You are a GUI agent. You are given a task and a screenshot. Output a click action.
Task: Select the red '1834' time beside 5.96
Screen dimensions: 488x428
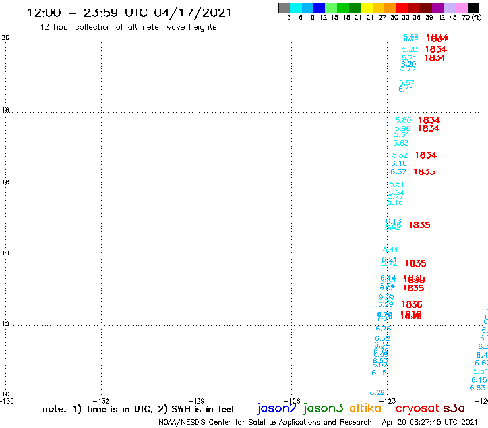coord(429,128)
